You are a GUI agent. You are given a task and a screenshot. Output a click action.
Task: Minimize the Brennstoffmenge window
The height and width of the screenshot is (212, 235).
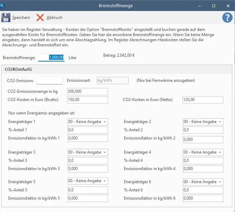(x=199, y=6)
